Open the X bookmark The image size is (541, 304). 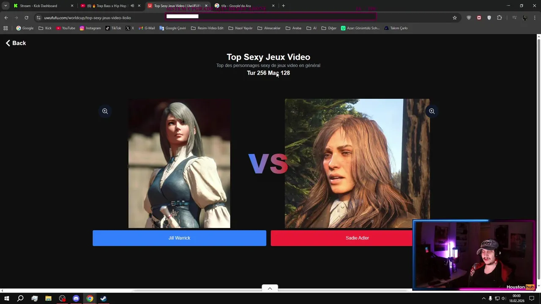tap(130, 28)
